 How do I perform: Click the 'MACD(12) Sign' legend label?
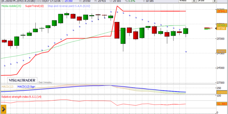(x=26, y=87)
